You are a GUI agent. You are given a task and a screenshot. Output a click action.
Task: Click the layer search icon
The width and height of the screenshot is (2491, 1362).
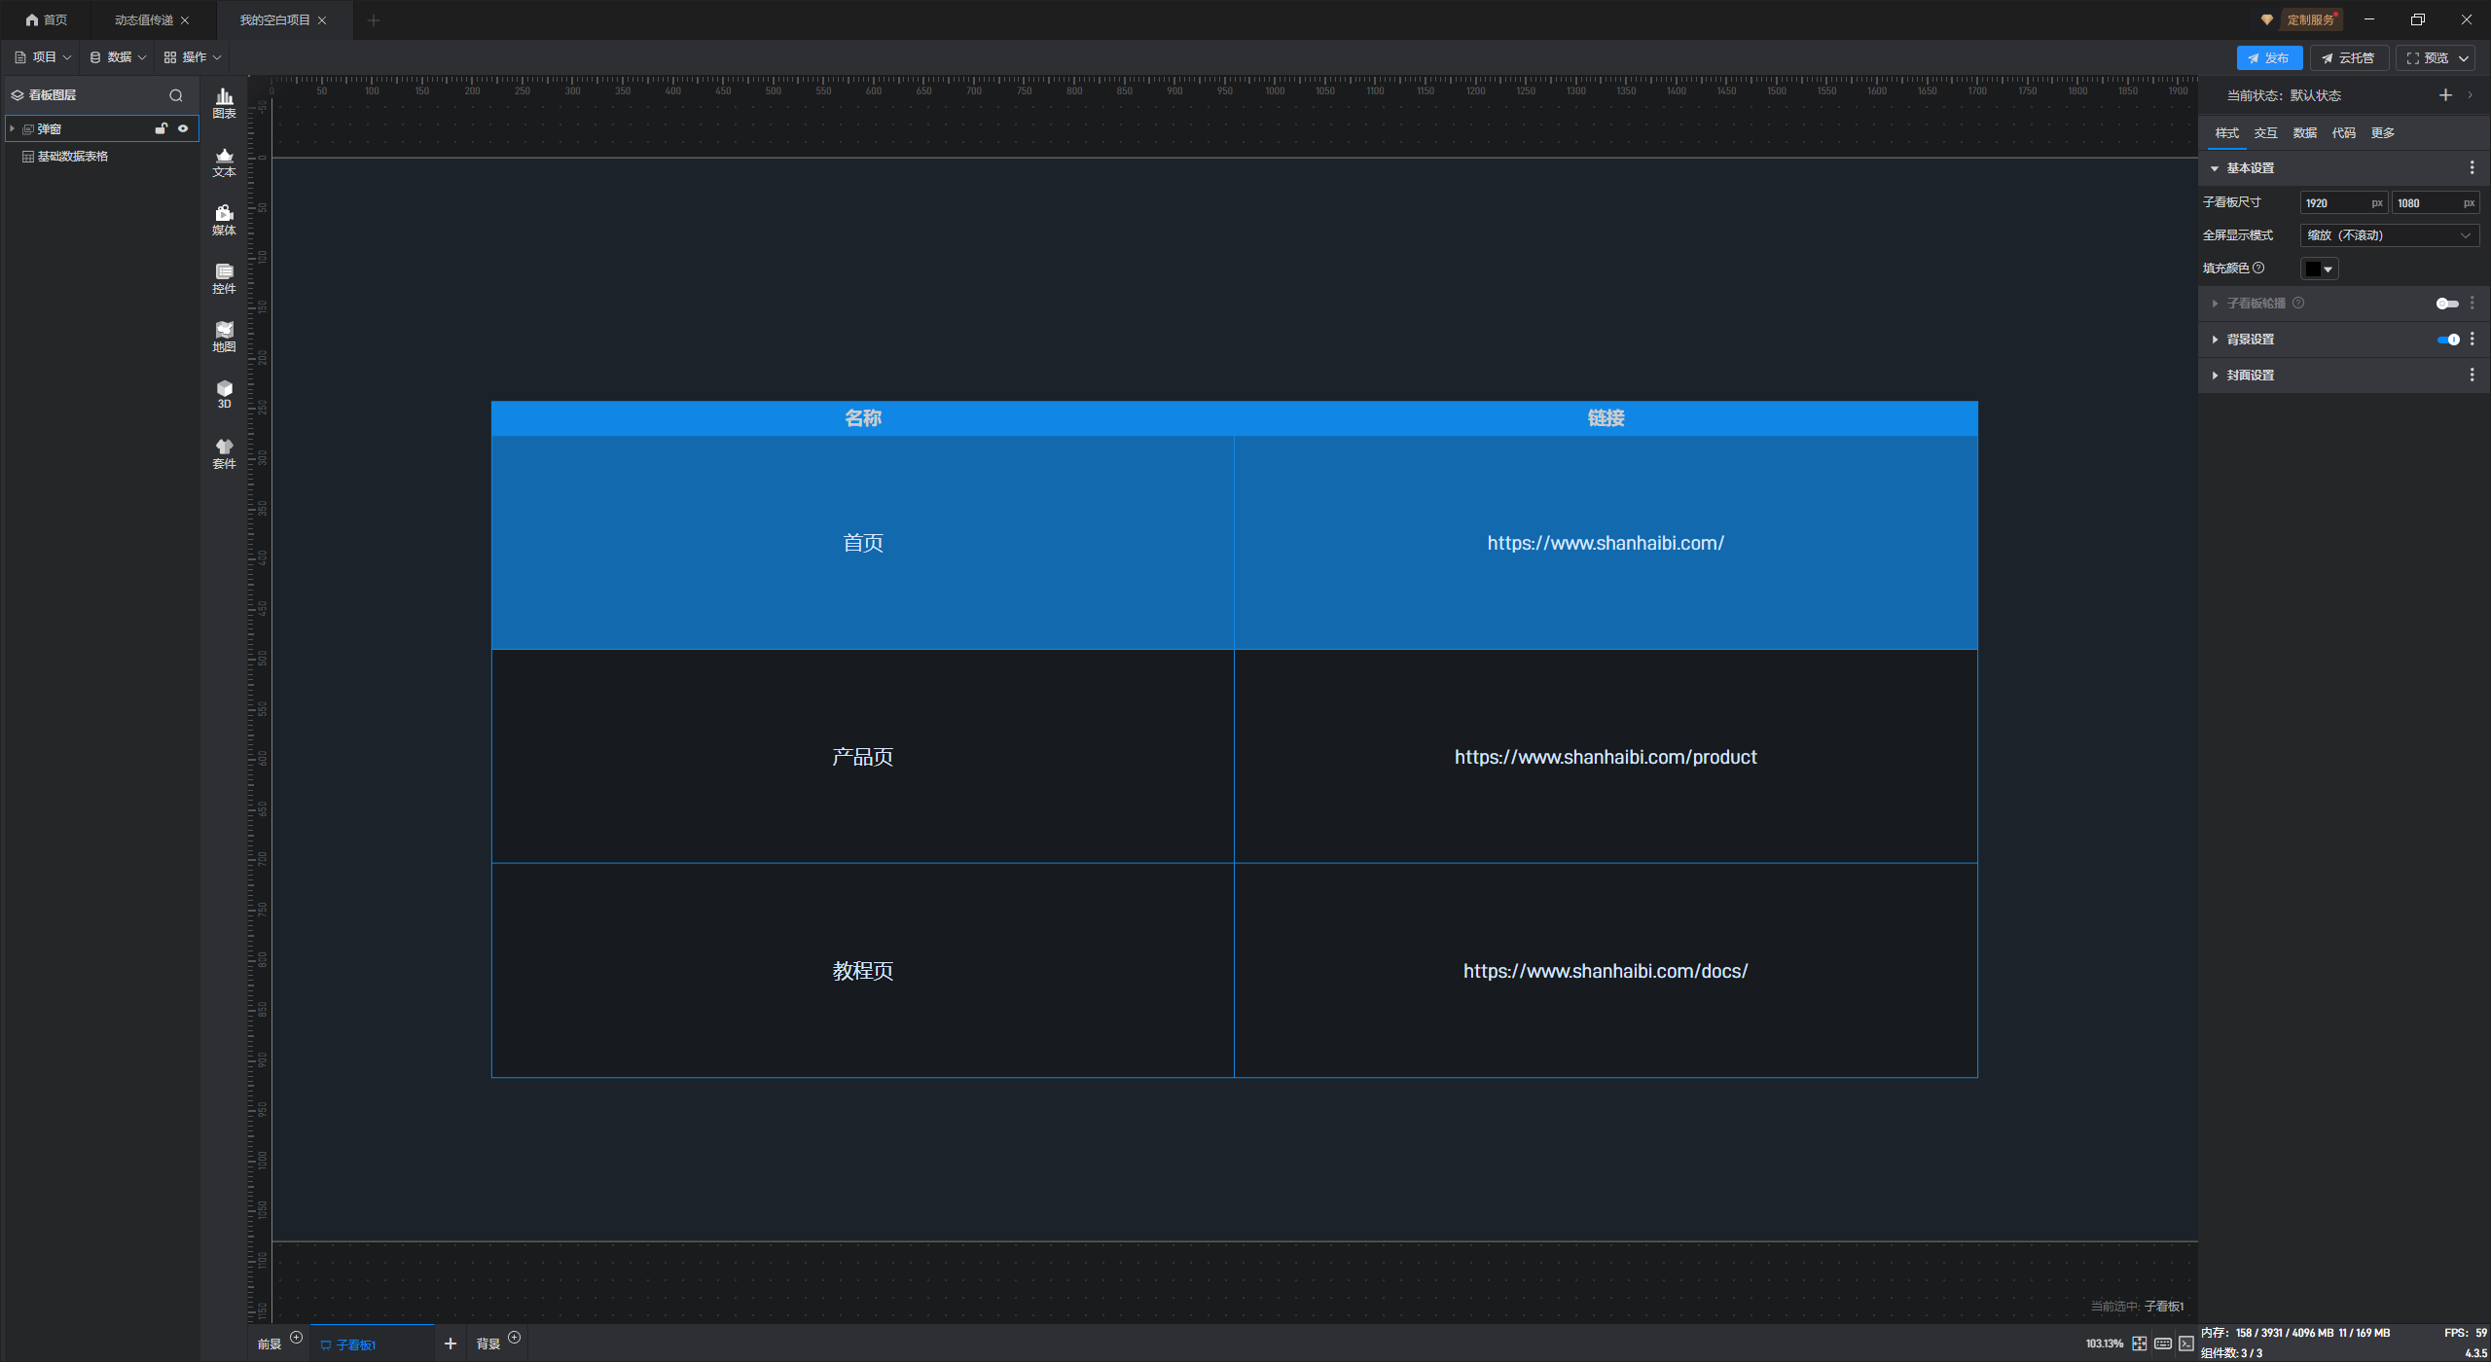click(x=176, y=95)
